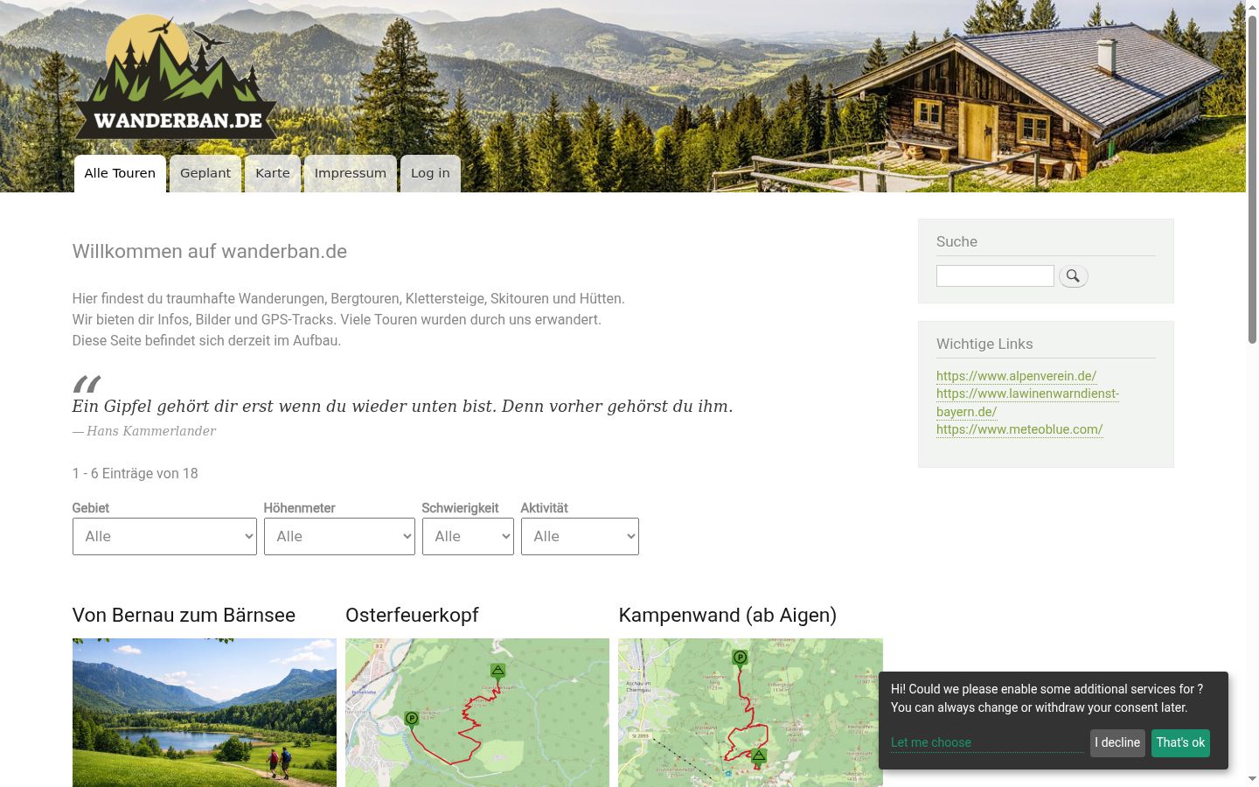
Task: Open Von Bernau zum Bärnsee tour title
Action: point(184,615)
